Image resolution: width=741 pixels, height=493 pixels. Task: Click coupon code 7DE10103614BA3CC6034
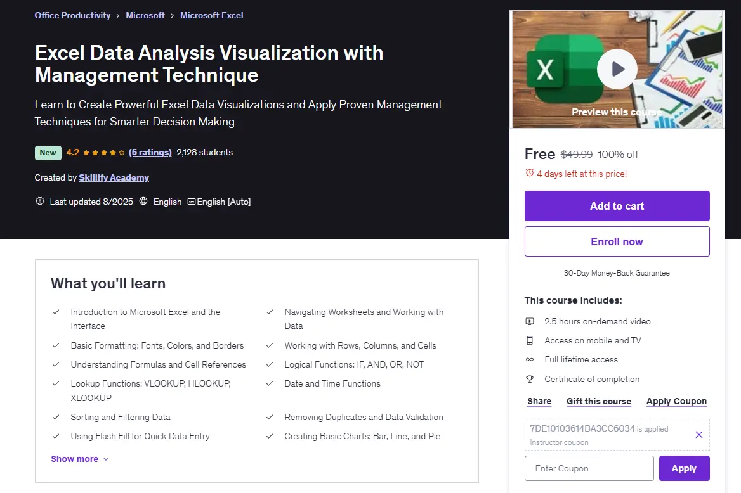[582, 428]
